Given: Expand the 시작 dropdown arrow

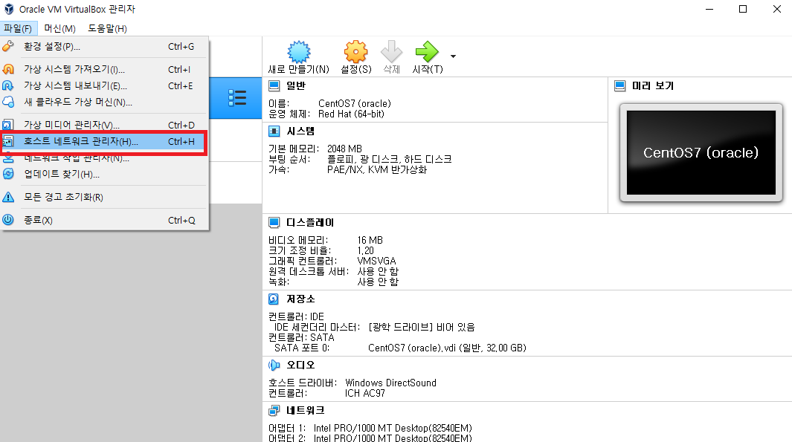Looking at the screenshot, I should point(453,56).
